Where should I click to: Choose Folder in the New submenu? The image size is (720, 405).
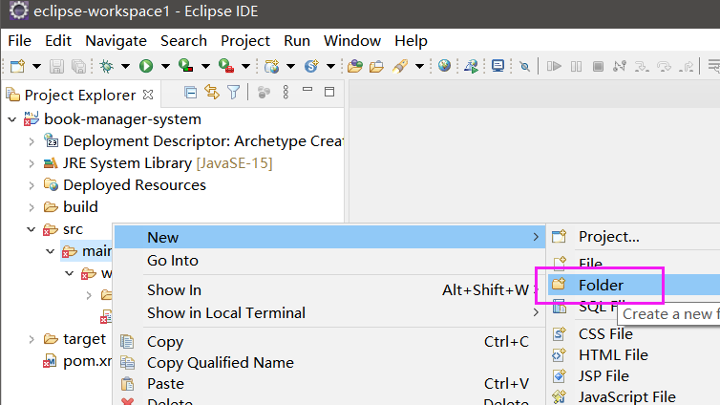click(634, 286)
